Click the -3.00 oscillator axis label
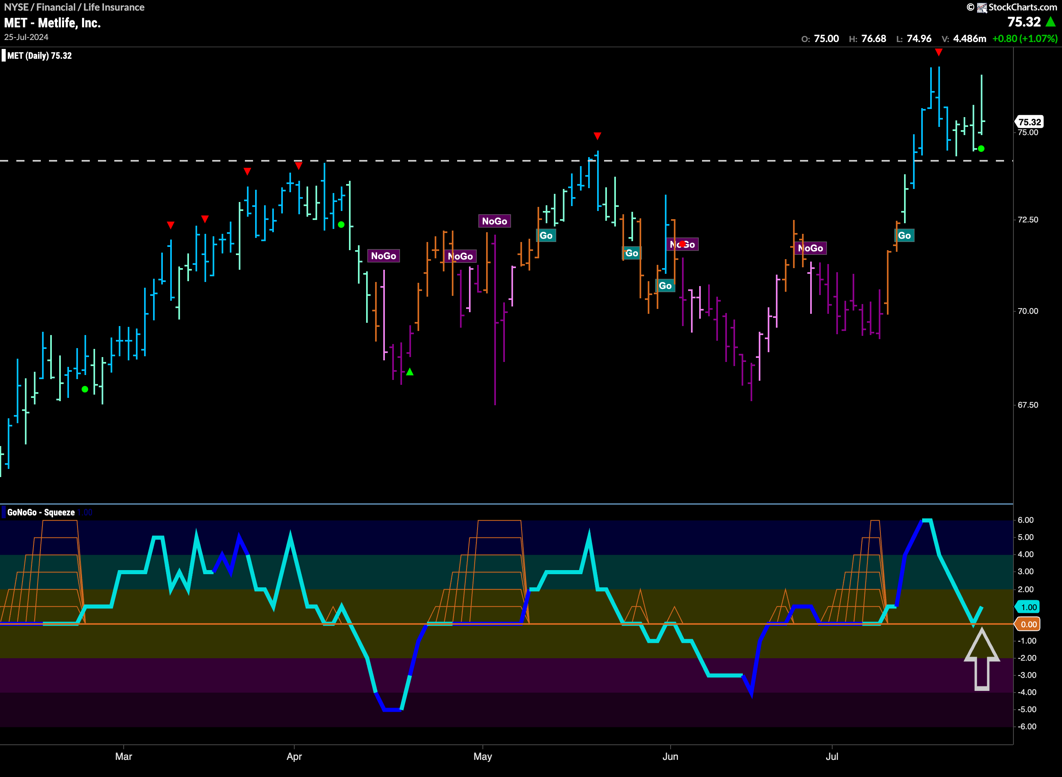 pos(1027,675)
